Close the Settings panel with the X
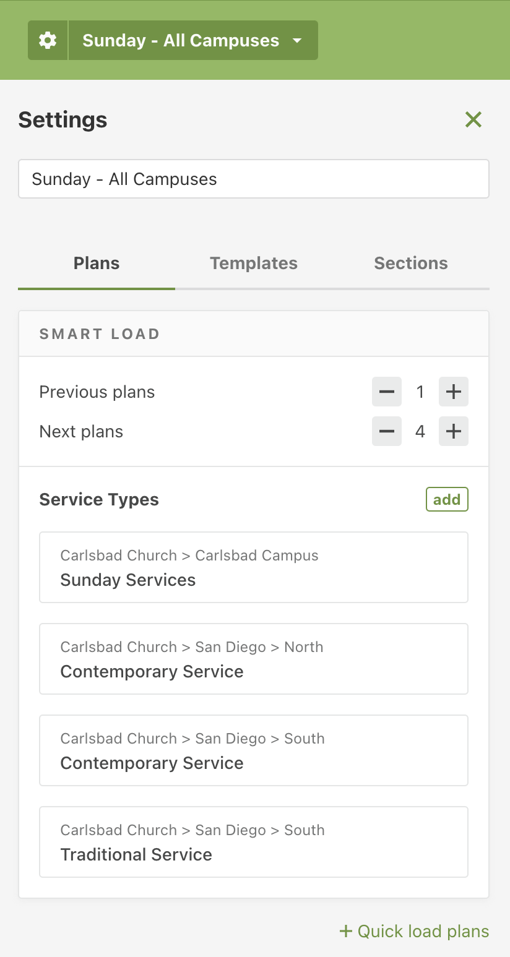 tap(473, 119)
